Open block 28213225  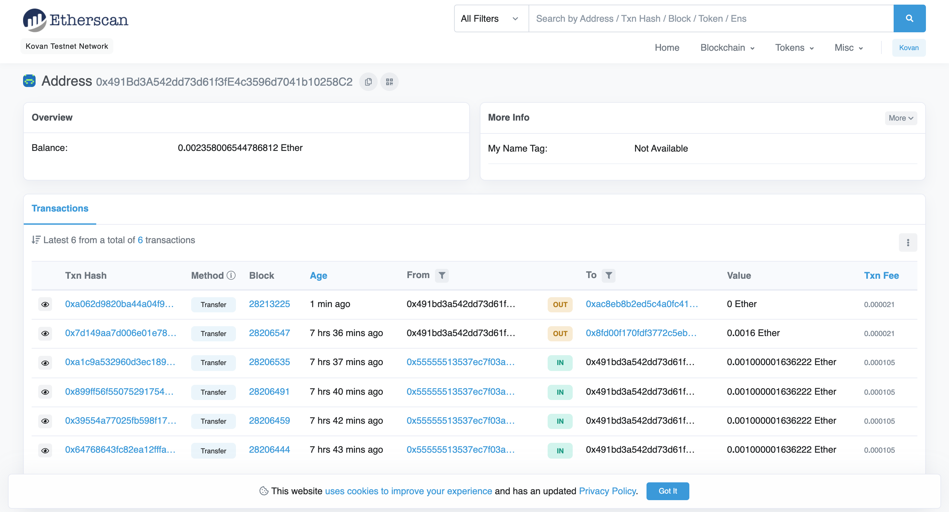click(x=269, y=304)
